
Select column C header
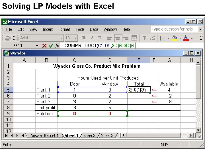(75, 60)
